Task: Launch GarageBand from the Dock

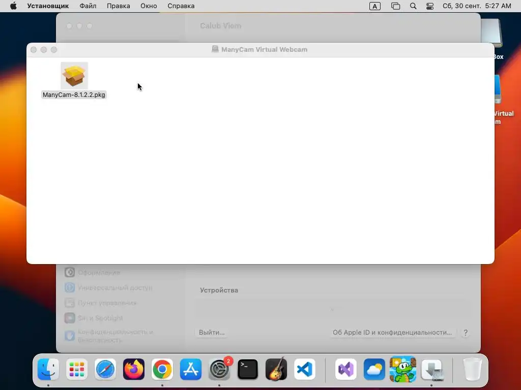Action: (x=276, y=369)
